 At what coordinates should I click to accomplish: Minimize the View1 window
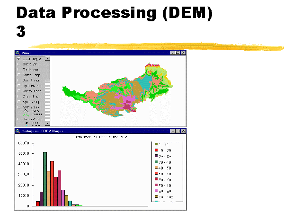tap(173, 53)
